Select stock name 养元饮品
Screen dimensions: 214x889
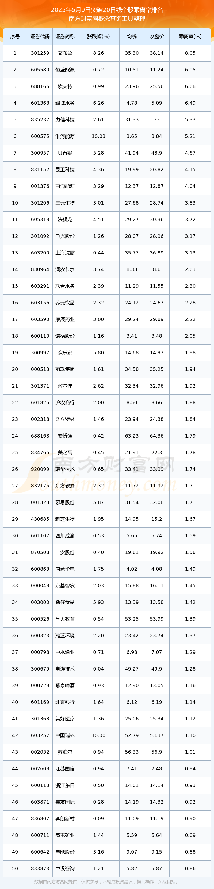tap(65, 303)
